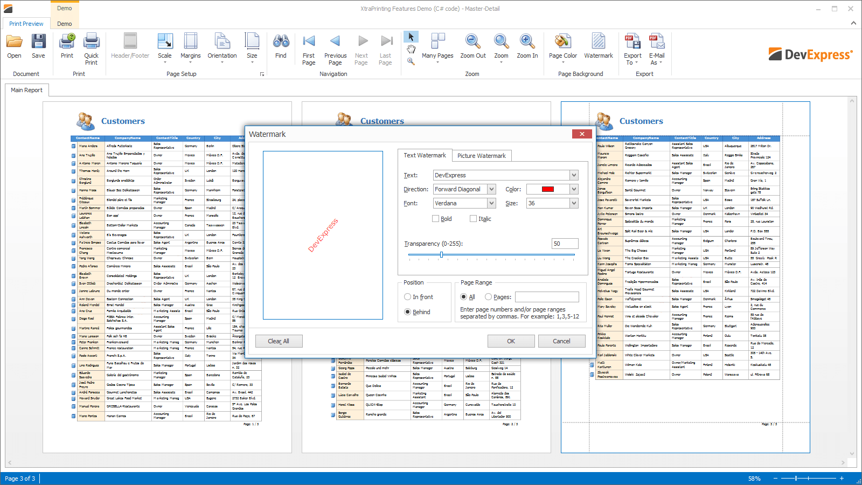Click the zoom plus in status bar
The image size is (862, 485).
point(842,479)
